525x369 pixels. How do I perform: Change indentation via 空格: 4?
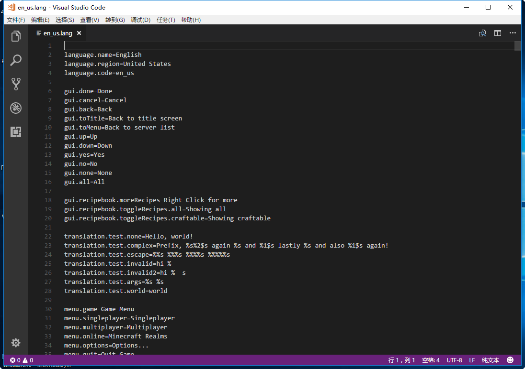431,360
